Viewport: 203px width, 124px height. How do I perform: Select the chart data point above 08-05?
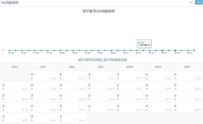[x=86, y=51]
